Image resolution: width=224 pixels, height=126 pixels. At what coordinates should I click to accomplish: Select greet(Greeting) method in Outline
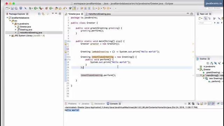click(213, 72)
